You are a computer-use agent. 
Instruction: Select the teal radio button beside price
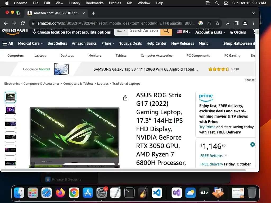[x=252, y=144]
